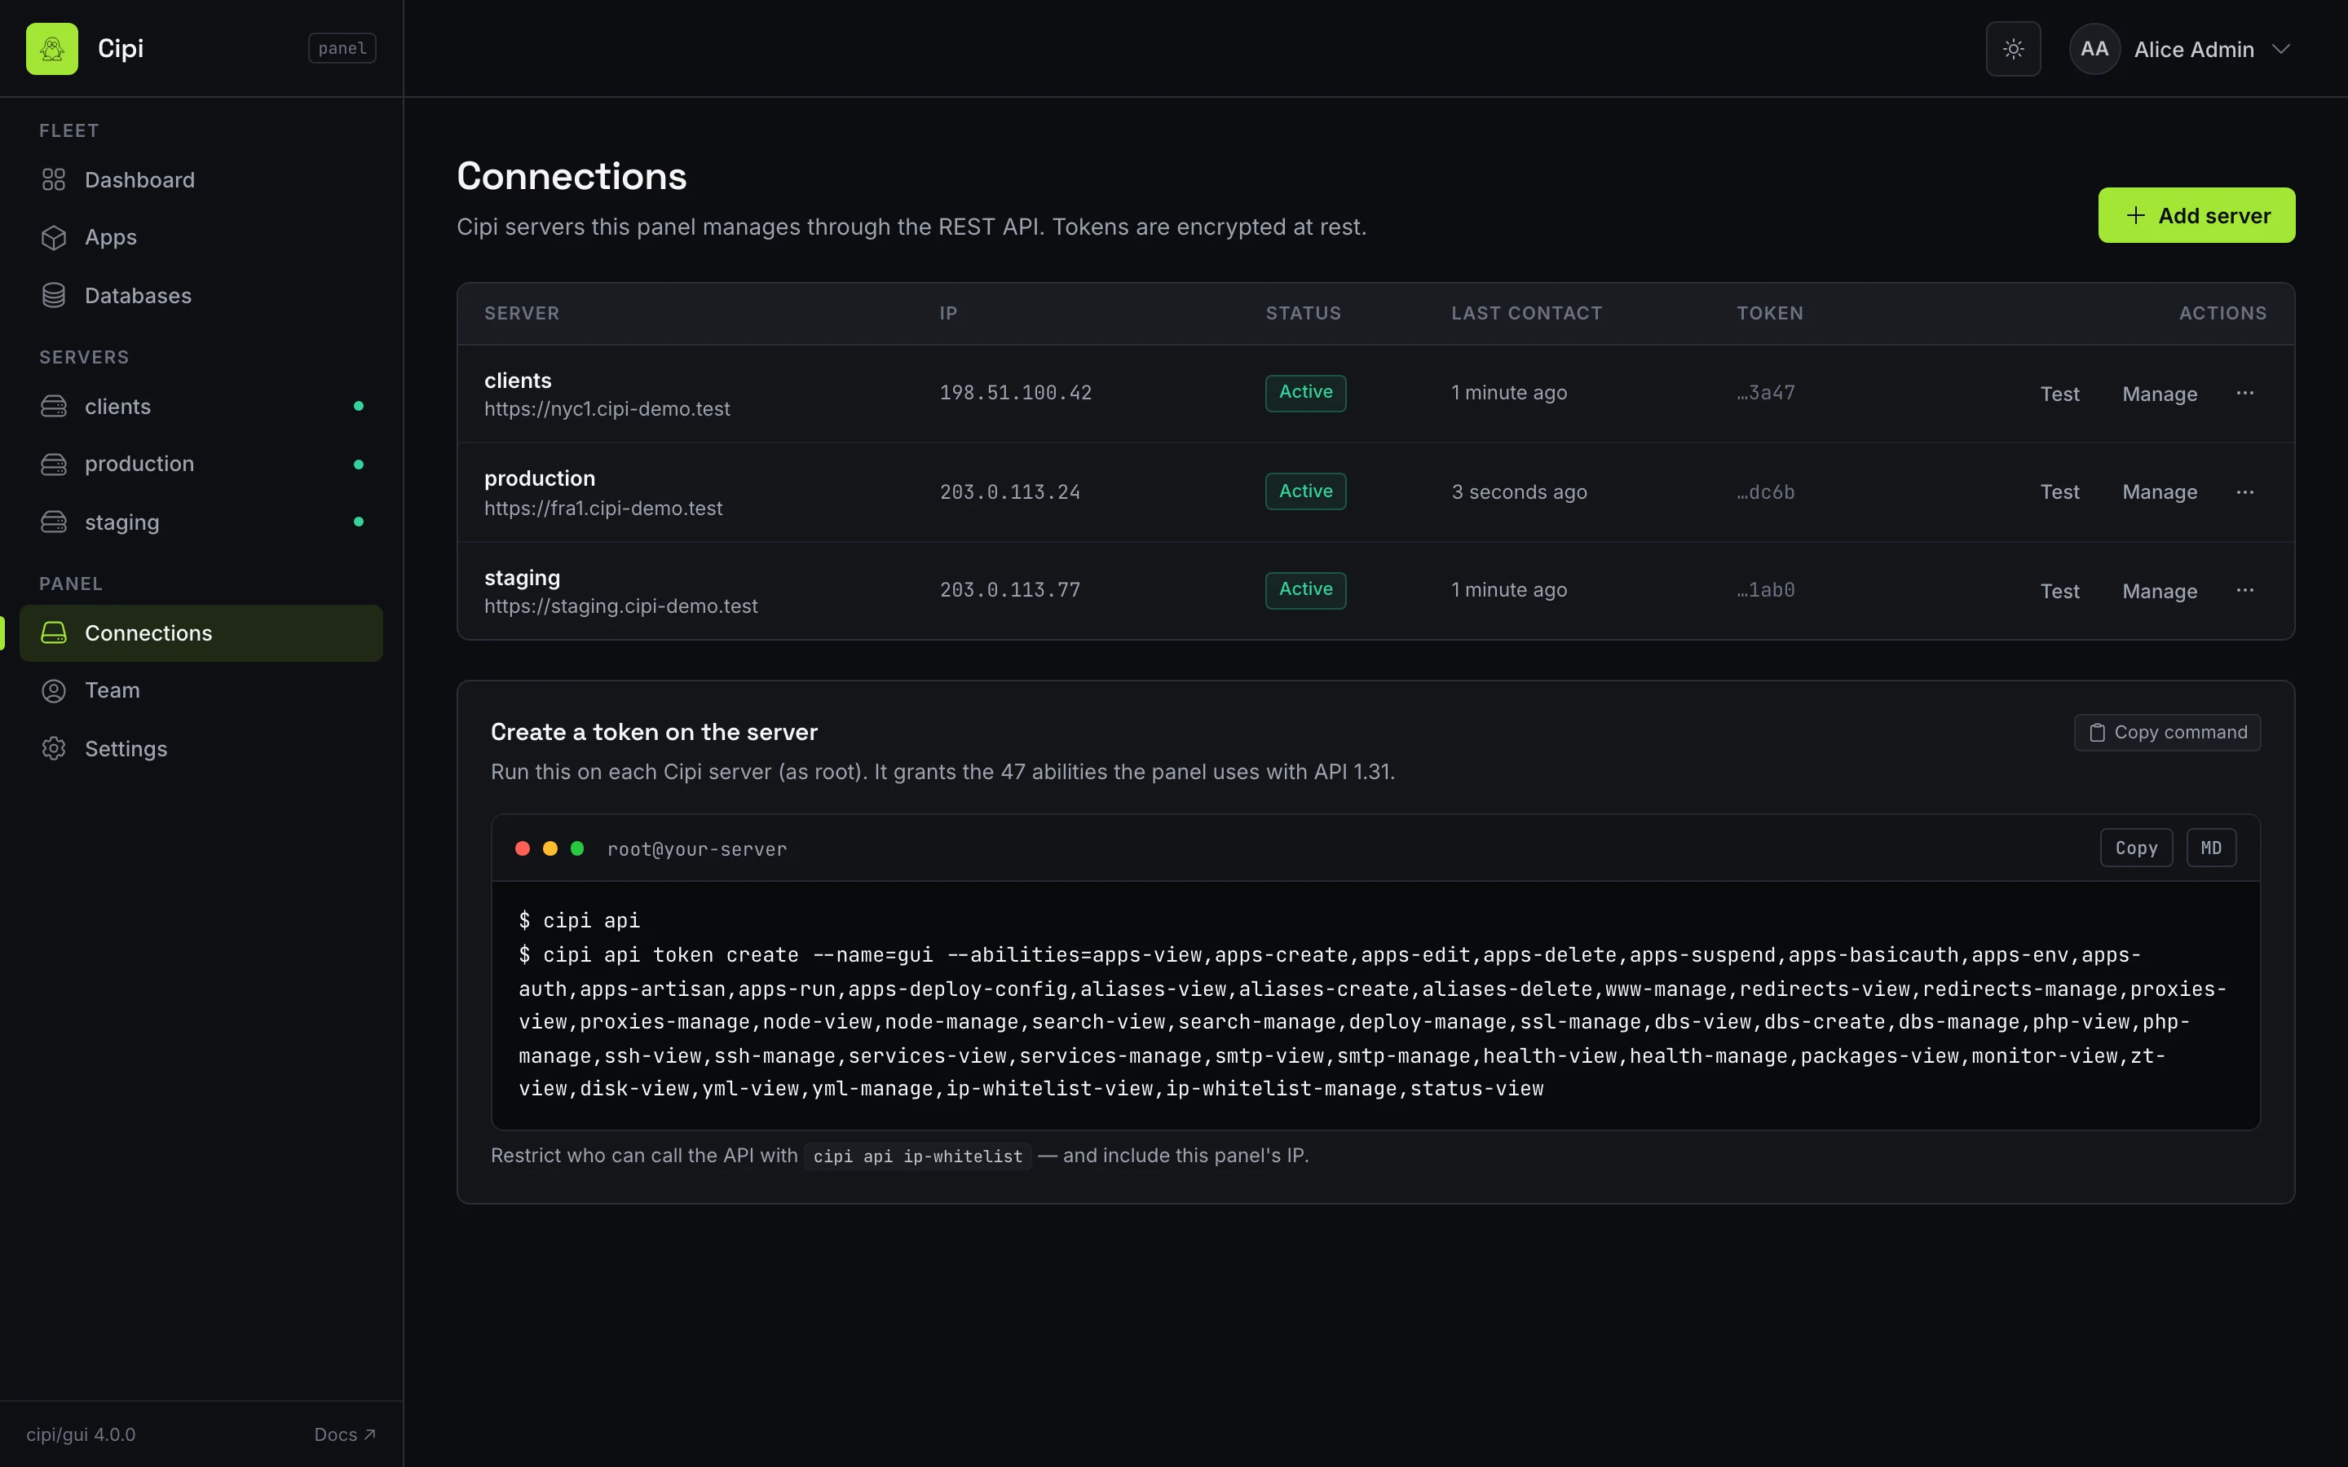Image resolution: width=2348 pixels, height=1467 pixels.
Task: Manage the staging server
Action: (2160, 591)
